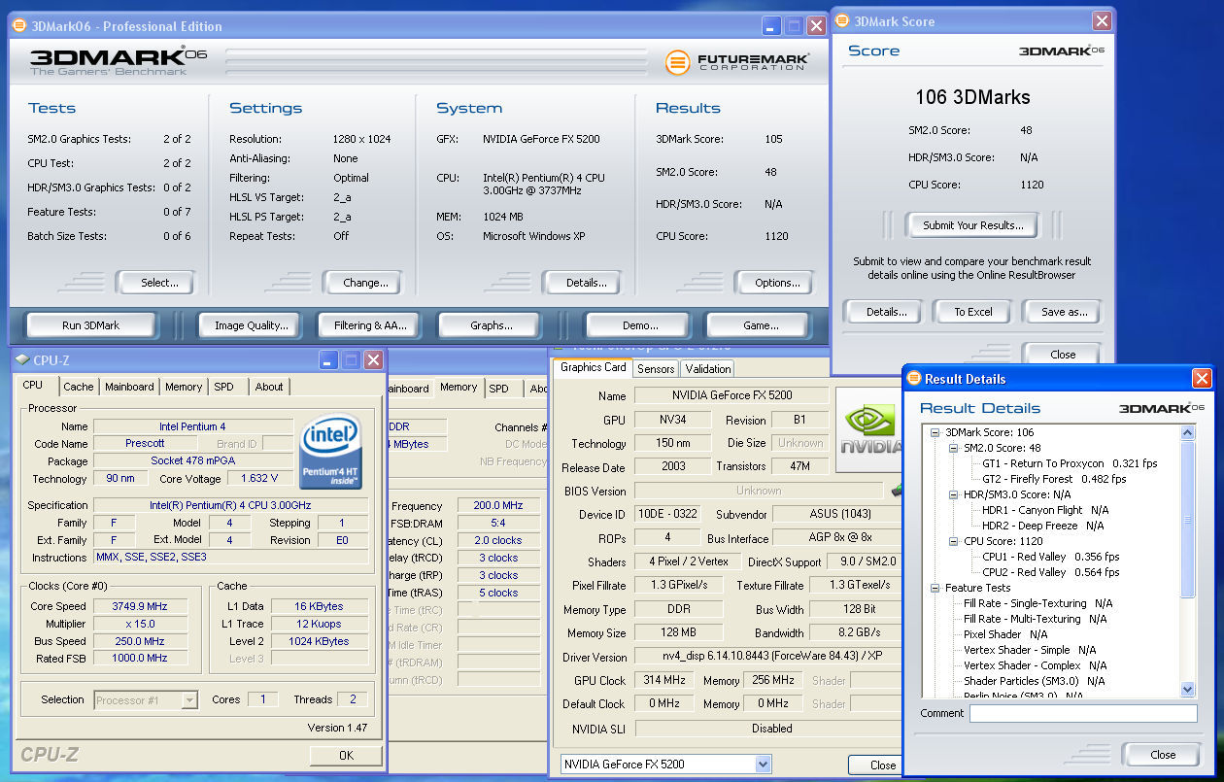This screenshot has width=1224, height=782.
Task: Click the Result Details scrollbar down arrow
Action: [x=1187, y=689]
